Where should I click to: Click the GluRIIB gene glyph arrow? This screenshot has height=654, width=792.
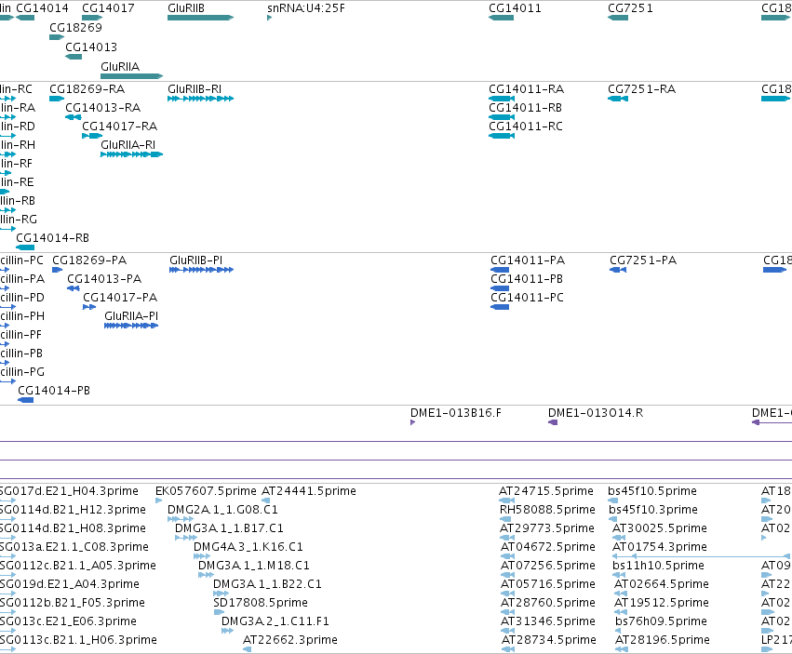click(x=200, y=18)
